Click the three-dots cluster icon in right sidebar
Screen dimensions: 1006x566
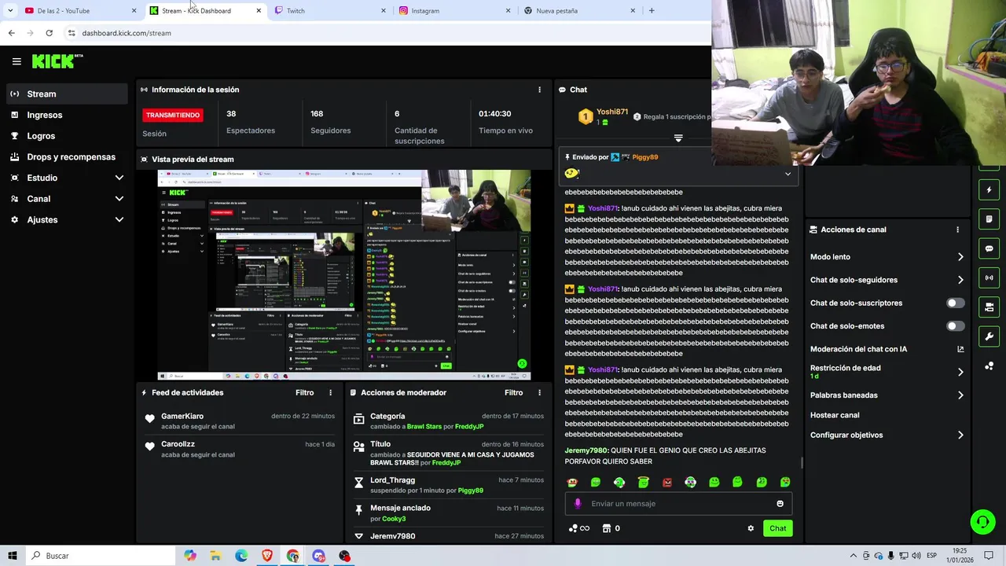tap(989, 366)
